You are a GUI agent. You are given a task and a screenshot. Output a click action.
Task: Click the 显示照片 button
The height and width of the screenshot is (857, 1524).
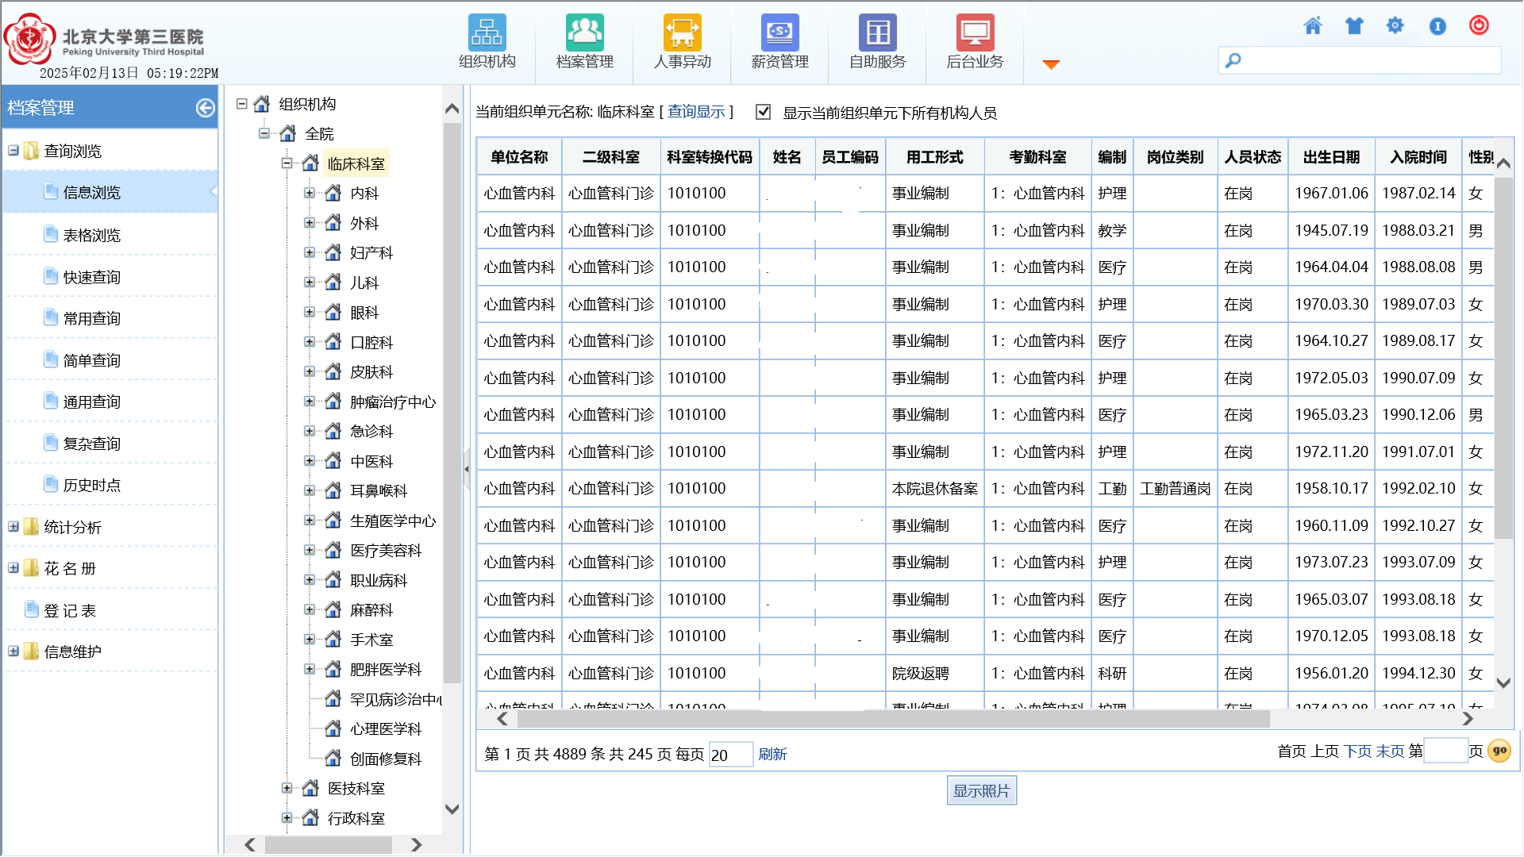click(x=981, y=791)
